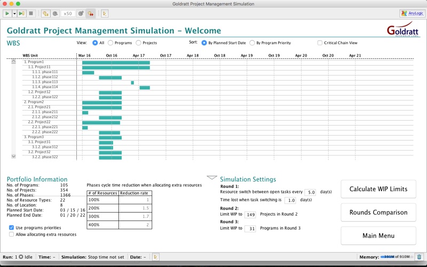Click the slow down speed icon
427x267 pixels.
click(x=56, y=13)
